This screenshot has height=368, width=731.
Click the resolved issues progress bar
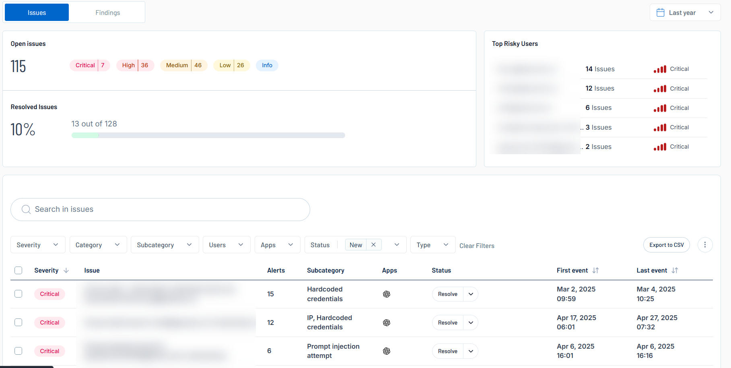pyautogui.click(x=208, y=135)
